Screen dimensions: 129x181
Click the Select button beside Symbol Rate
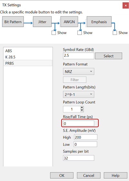(108, 56)
